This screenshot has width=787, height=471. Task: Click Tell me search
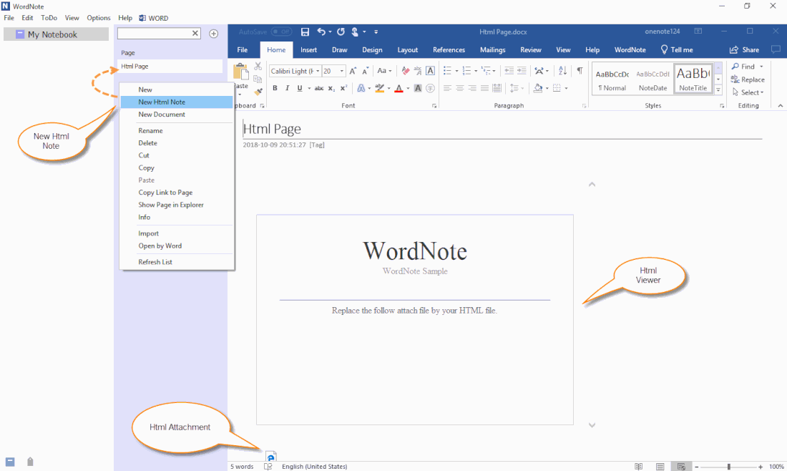(x=677, y=49)
